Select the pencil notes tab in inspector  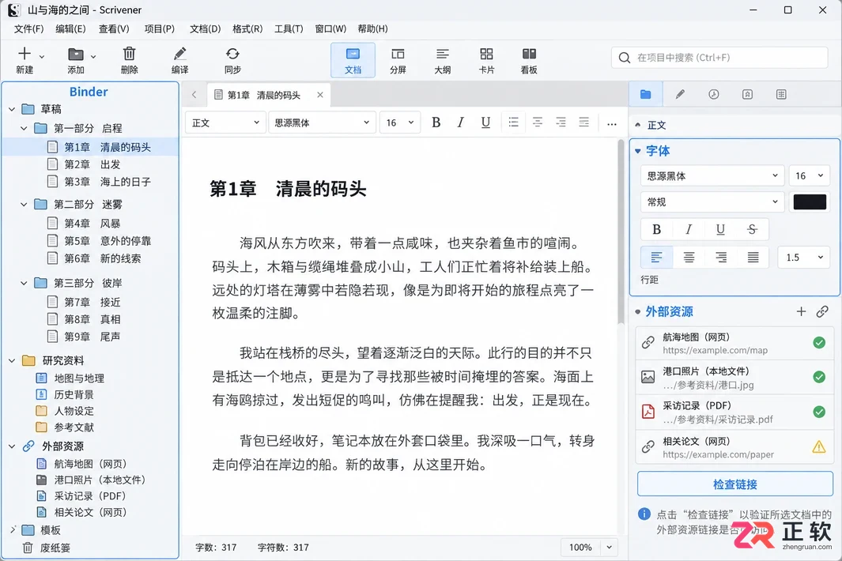[x=680, y=95]
